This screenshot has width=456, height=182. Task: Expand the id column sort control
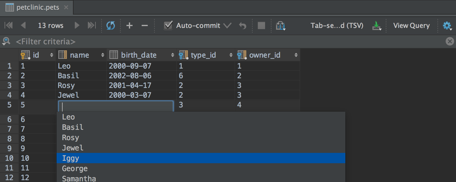51,55
